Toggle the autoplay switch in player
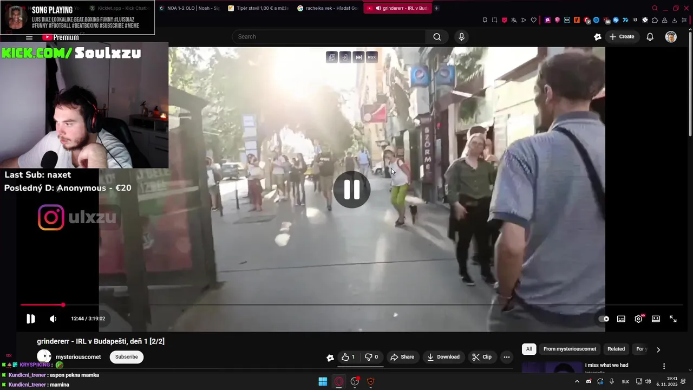693x390 pixels. [604, 319]
